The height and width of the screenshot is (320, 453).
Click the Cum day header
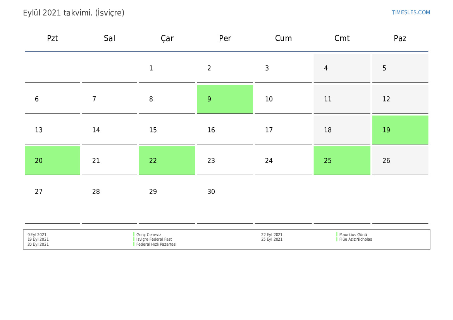283,38
